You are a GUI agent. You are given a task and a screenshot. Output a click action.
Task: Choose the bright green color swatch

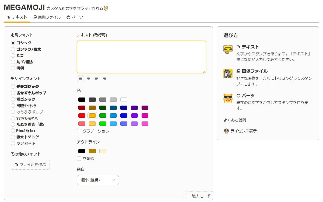click(x=103, y=124)
